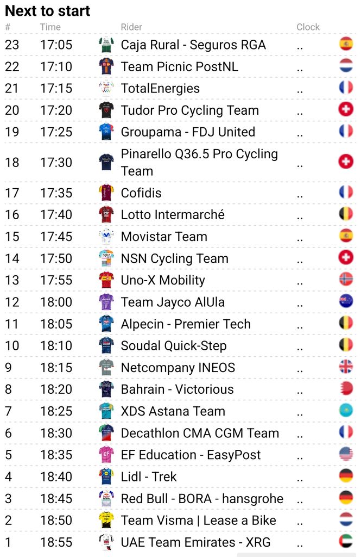The width and height of the screenshot is (361, 557).
Task: Click the Caja Rural jersey icon
Action: pyautogui.click(x=106, y=45)
